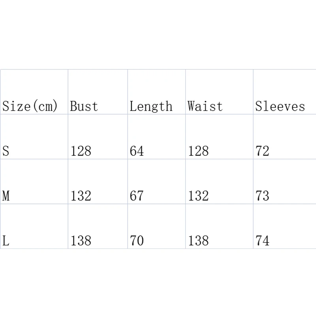Click the Sleeves column header
316x316 pixels.
pyautogui.click(x=280, y=106)
